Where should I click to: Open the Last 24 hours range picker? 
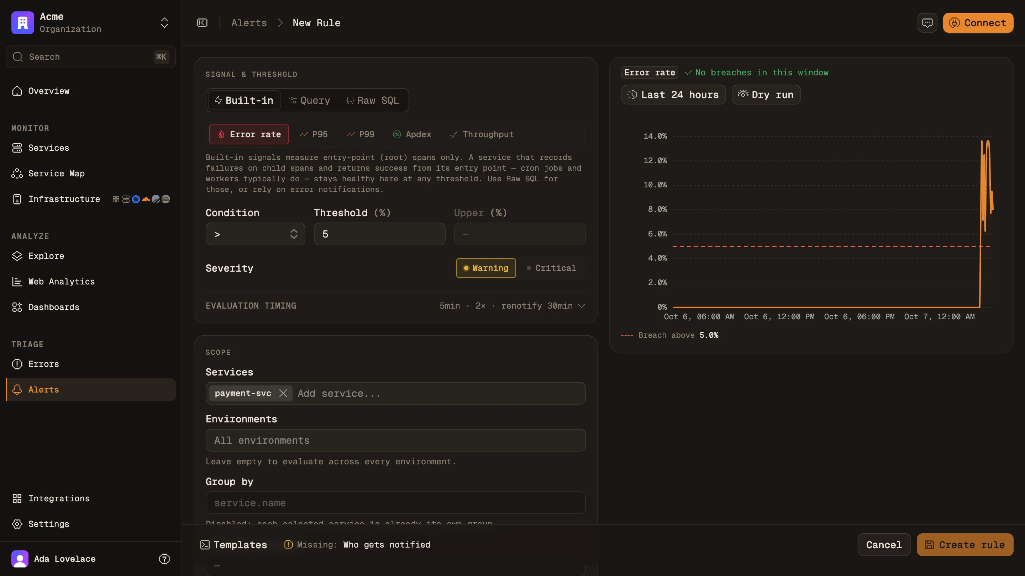673,95
